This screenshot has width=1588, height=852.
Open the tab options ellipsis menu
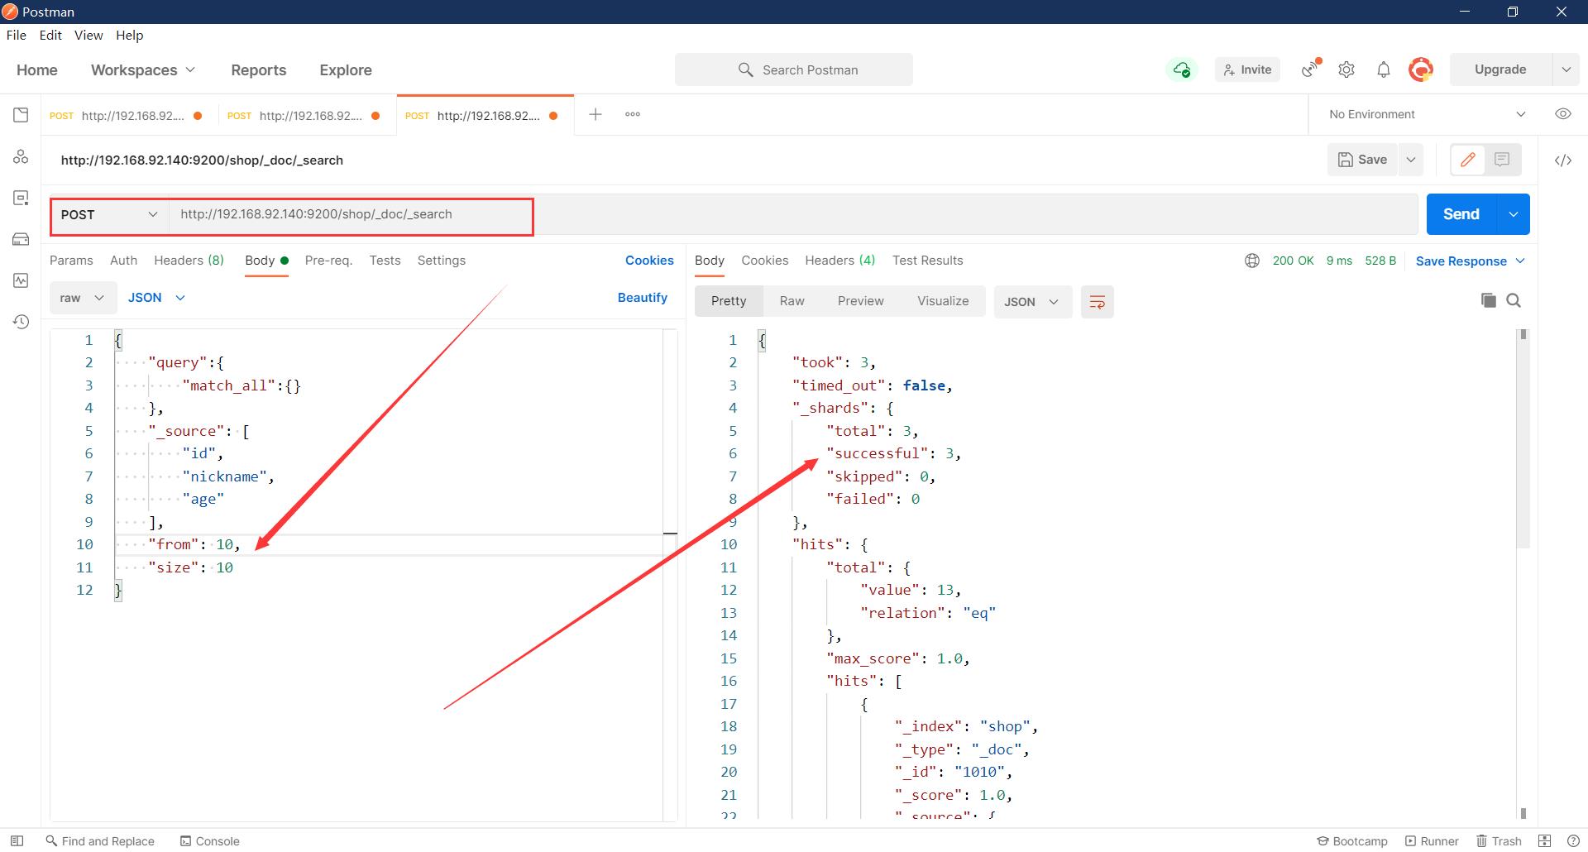pos(633,114)
